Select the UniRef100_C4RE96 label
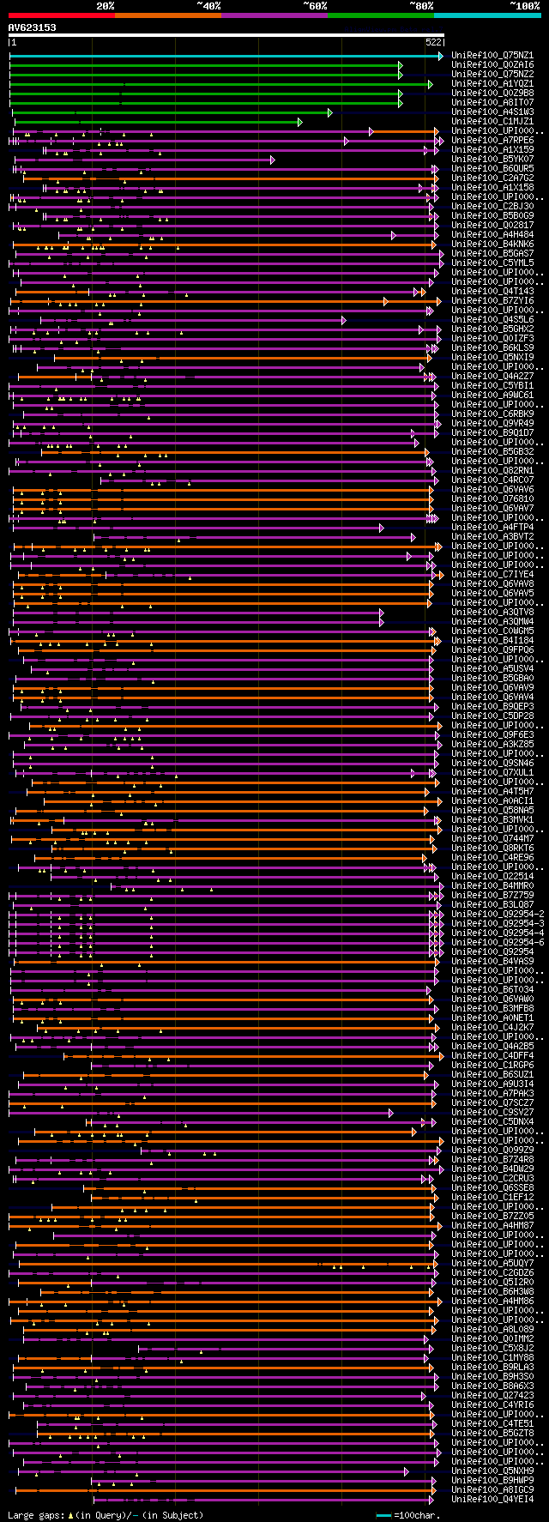The width and height of the screenshot is (549, 1522). click(492, 858)
